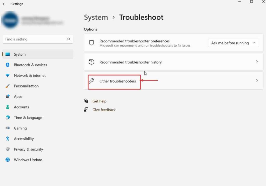The width and height of the screenshot is (266, 186).
Task: Click the Time & language globe icon
Action: point(8,117)
